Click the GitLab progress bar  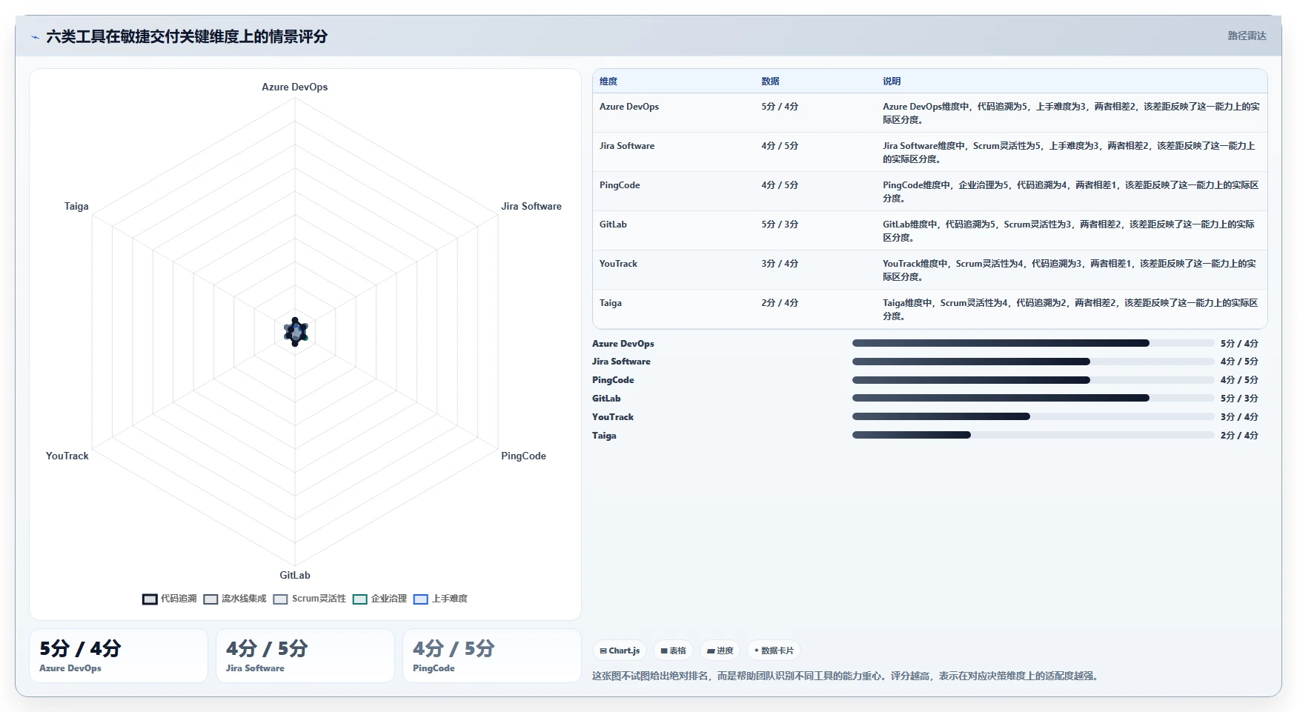click(x=1033, y=398)
